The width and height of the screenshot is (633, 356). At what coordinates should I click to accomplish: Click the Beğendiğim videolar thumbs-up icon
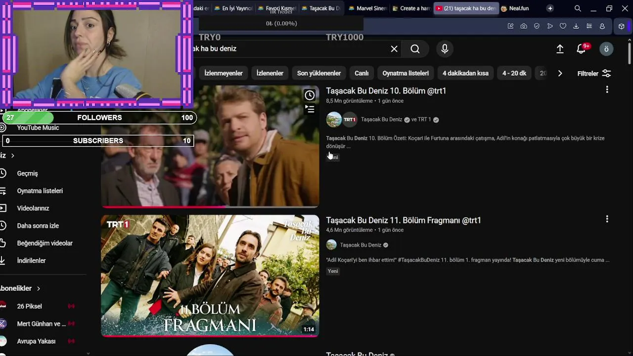tap(3, 243)
